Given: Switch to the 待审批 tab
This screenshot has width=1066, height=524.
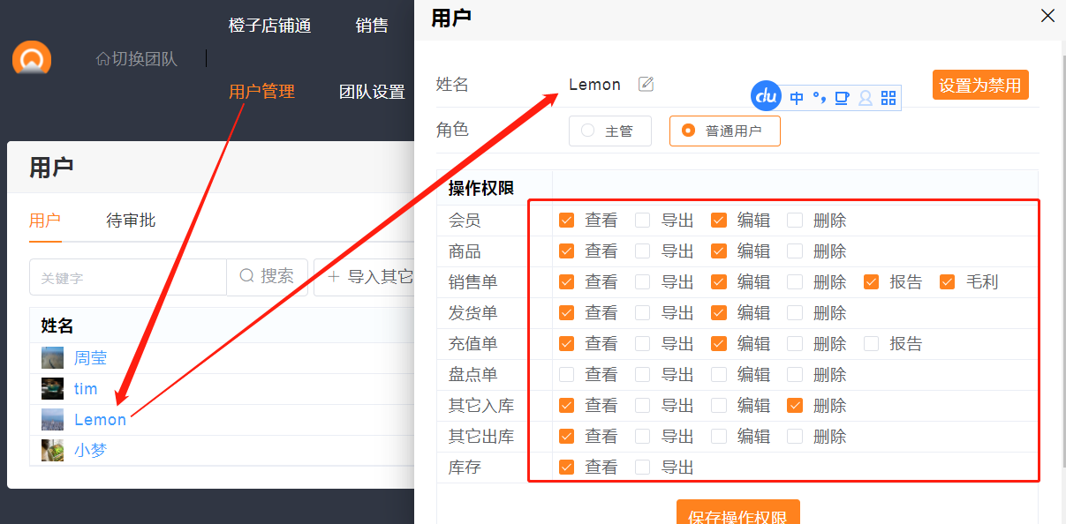Looking at the screenshot, I should click(x=131, y=221).
